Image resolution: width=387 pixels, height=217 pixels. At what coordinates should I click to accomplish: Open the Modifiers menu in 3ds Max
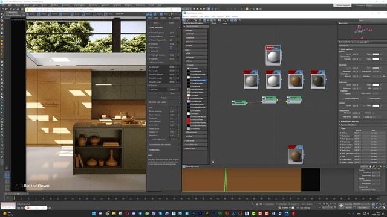click(54, 5)
